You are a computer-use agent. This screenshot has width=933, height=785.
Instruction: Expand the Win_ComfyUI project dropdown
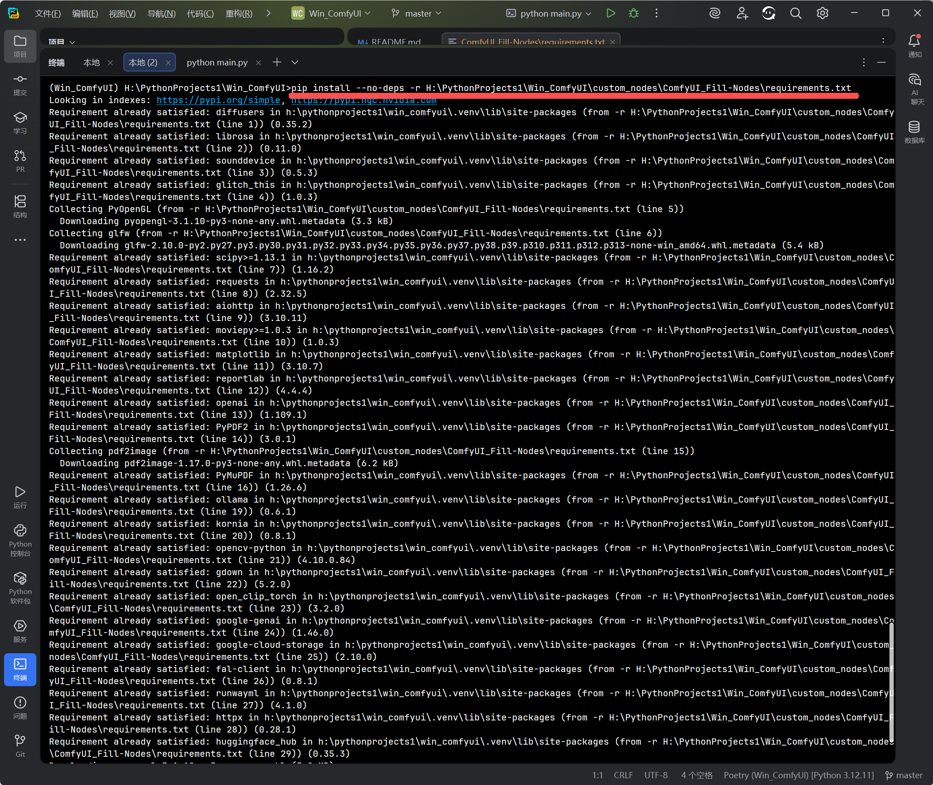331,13
